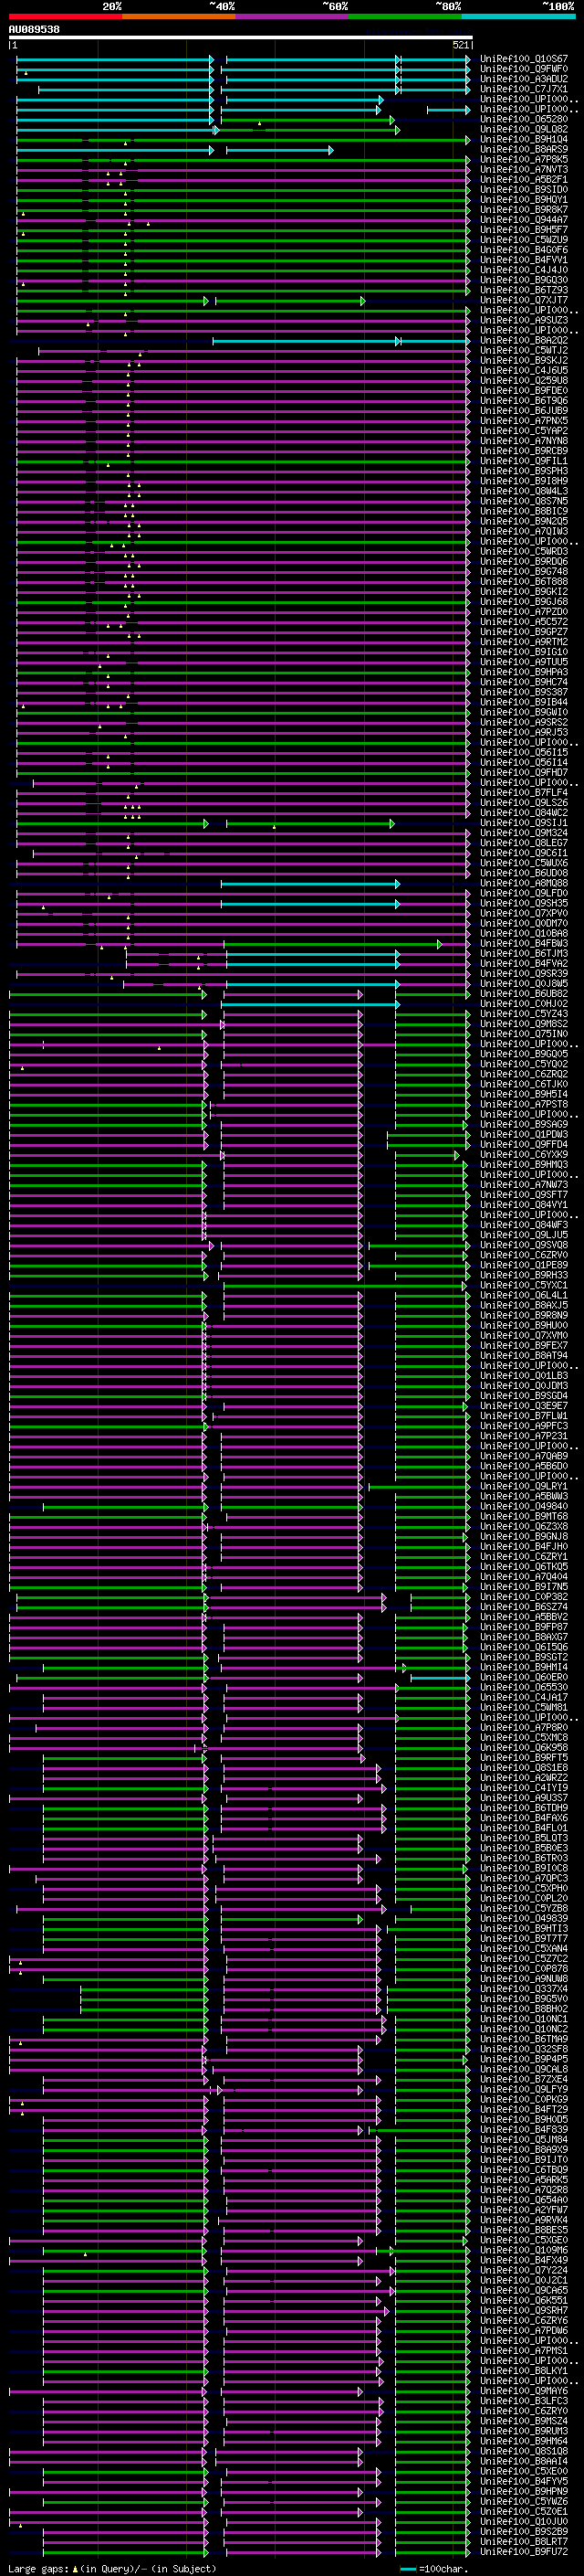Screen dimensions: 584x2576
Task: Click the query end position 521
Action: coord(461,45)
